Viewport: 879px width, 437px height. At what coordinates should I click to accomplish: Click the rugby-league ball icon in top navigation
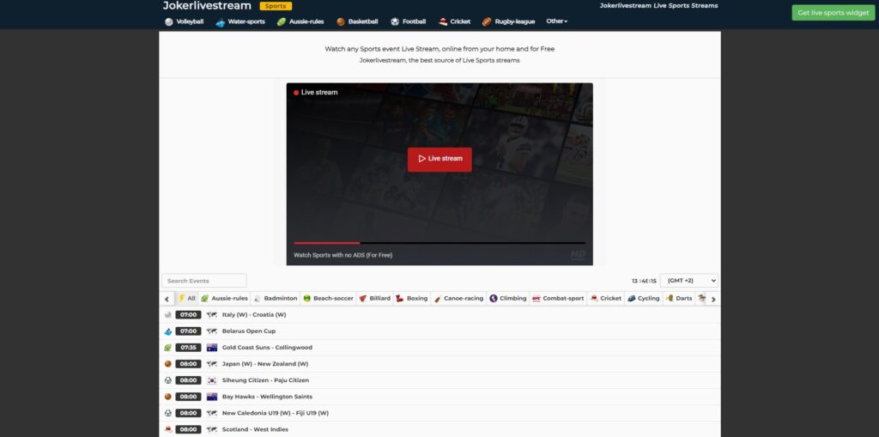[x=487, y=21]
